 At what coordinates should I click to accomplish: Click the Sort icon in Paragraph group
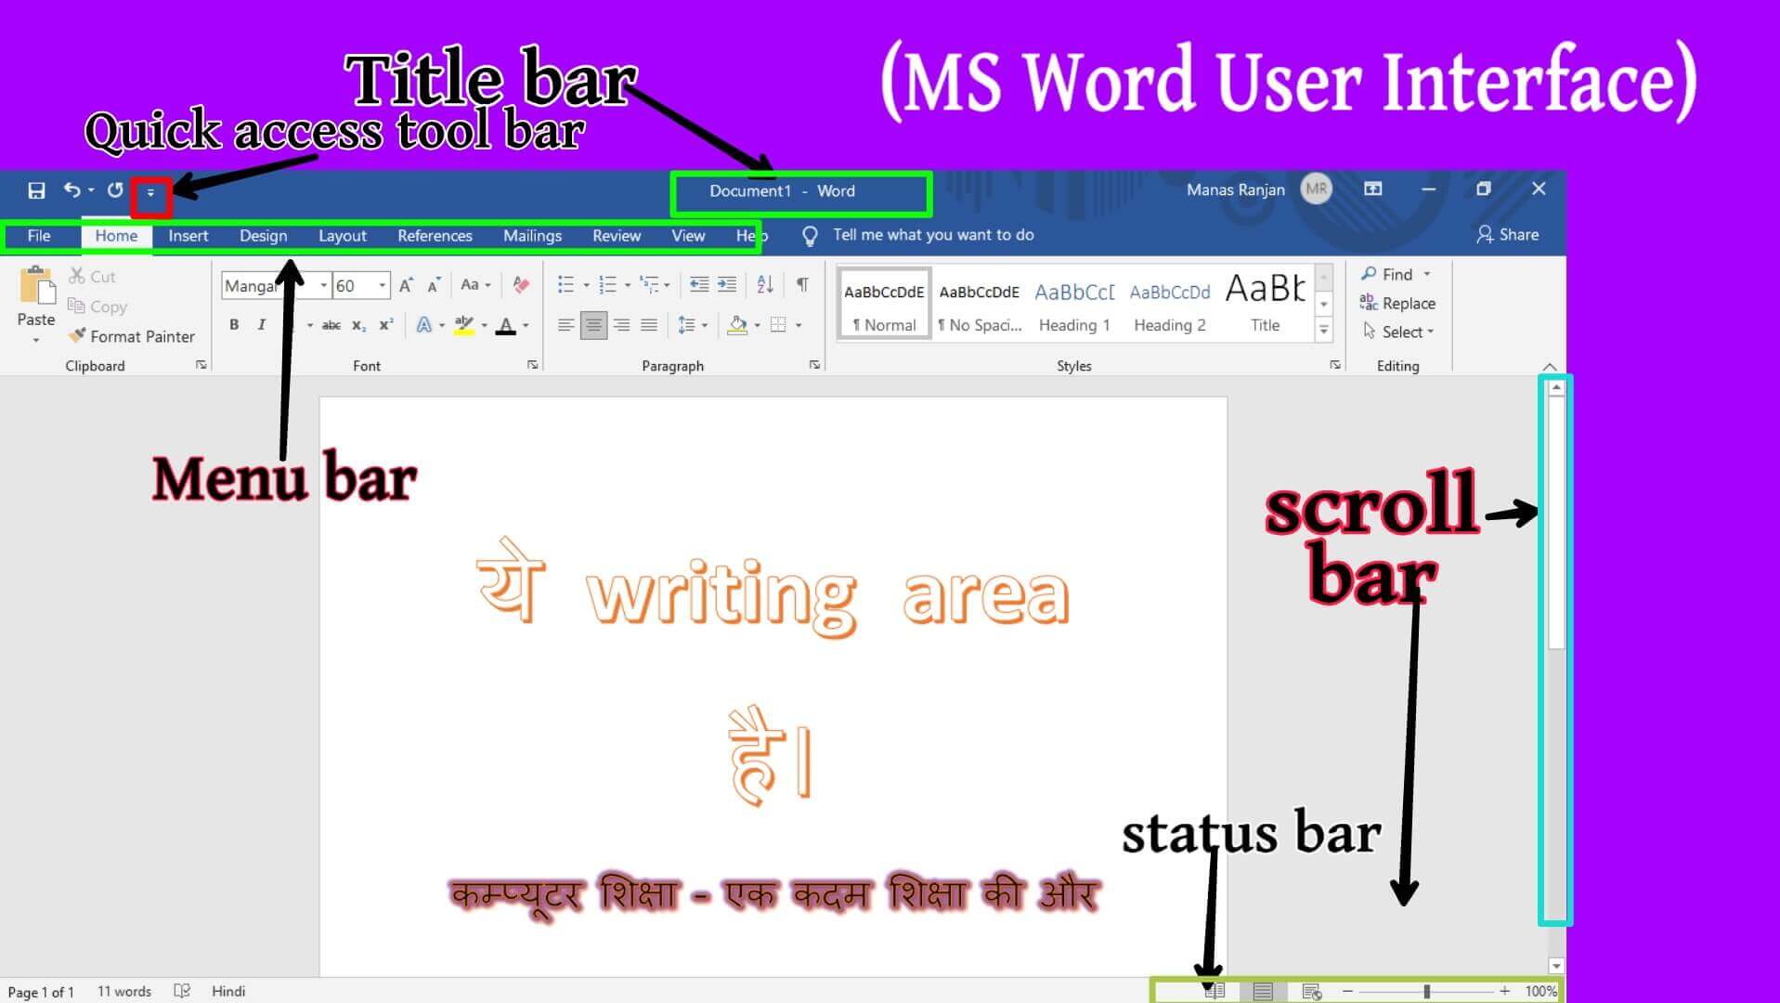764,285
